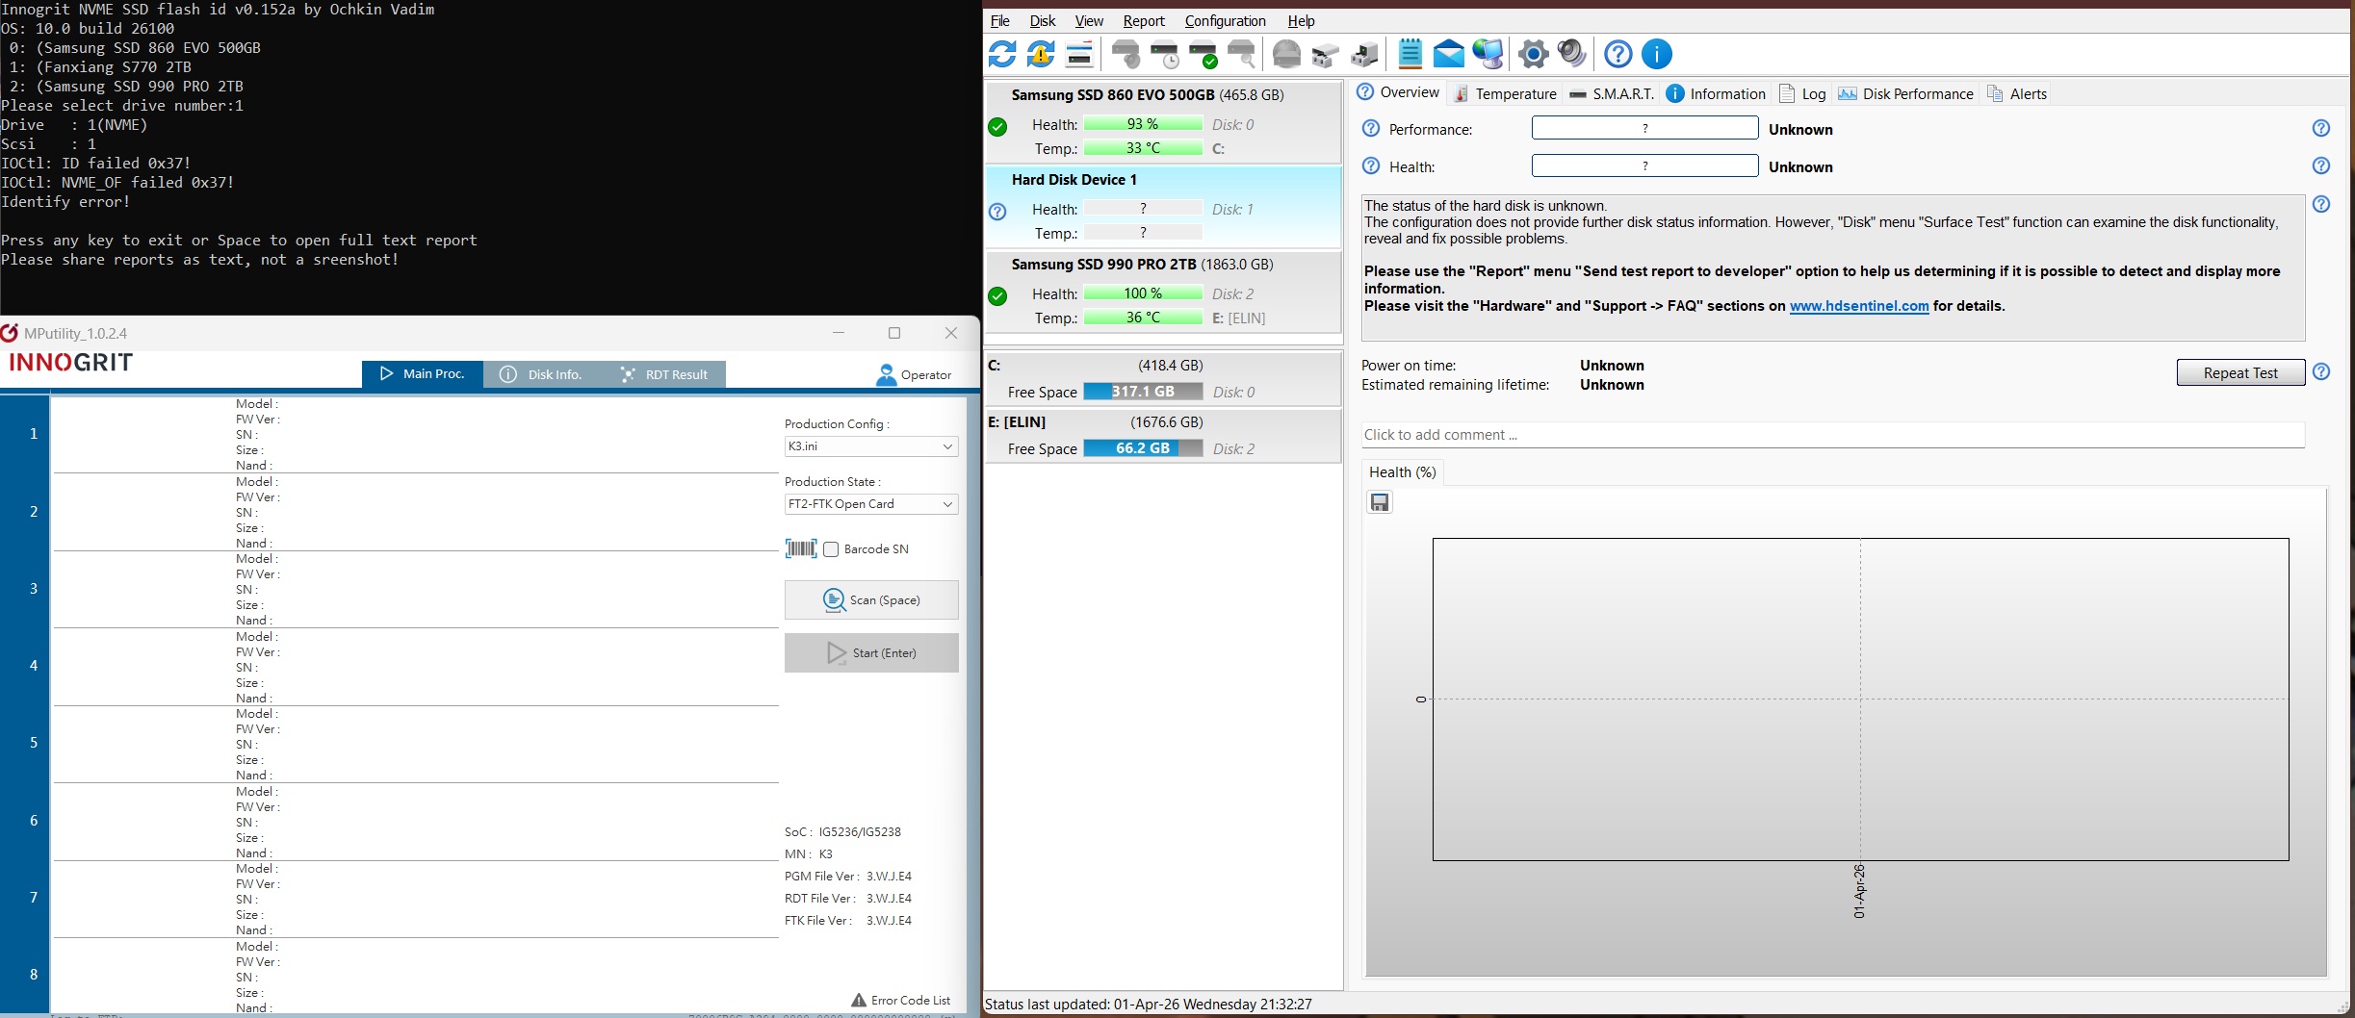Click the save icon above Health chart
Screen dimensions: 2355x1018
click(1380, 502)
